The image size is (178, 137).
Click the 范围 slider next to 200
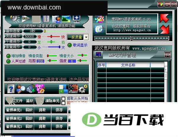[52, 61]
